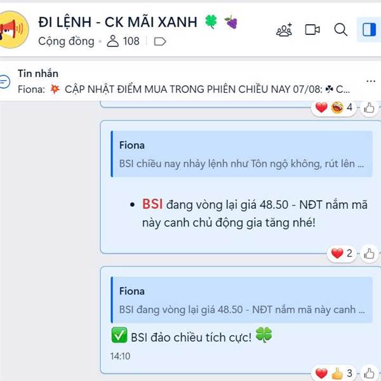View reactions on BSI đảo chiều message
The width and height of the screenshot is (381, 381).
point(333,373)
